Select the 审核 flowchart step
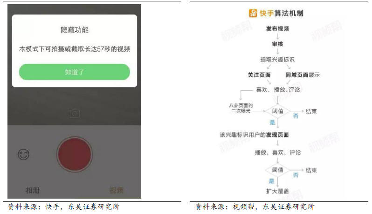The width and height of the screenshot is (372, 214). [x=277, y=44]
